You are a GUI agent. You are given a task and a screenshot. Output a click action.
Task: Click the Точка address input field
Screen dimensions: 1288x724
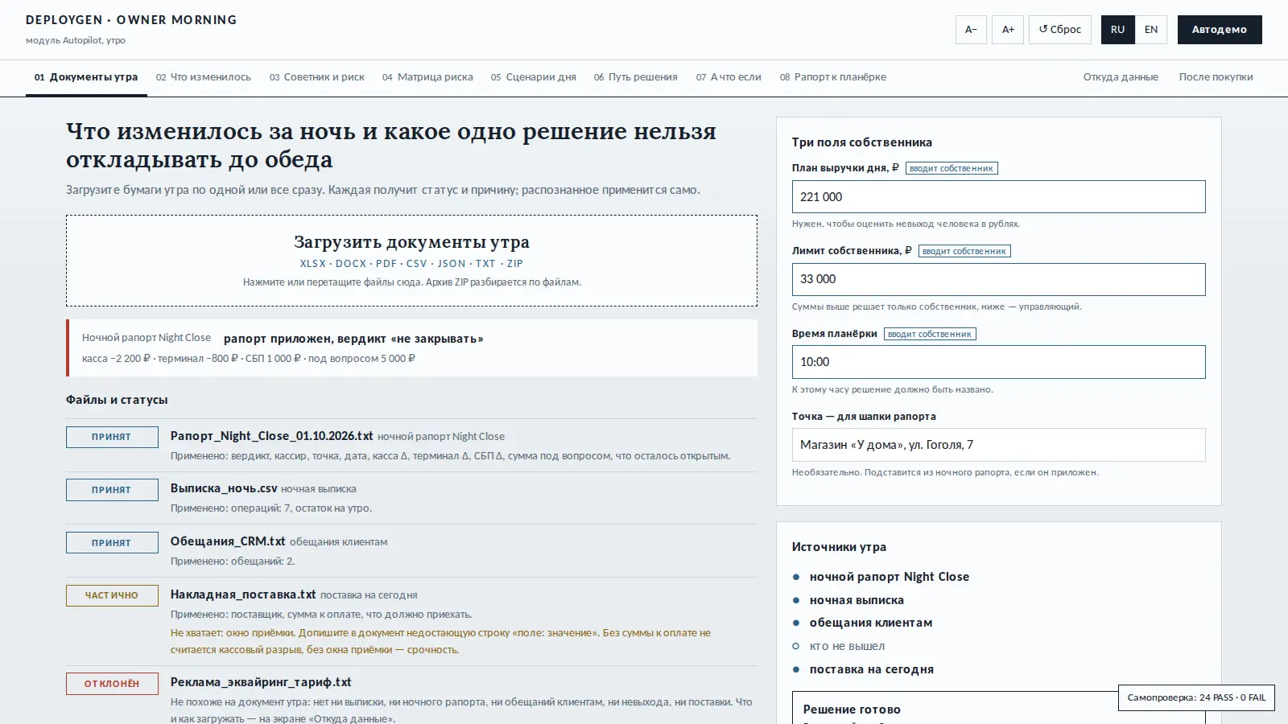pos(998,445)
